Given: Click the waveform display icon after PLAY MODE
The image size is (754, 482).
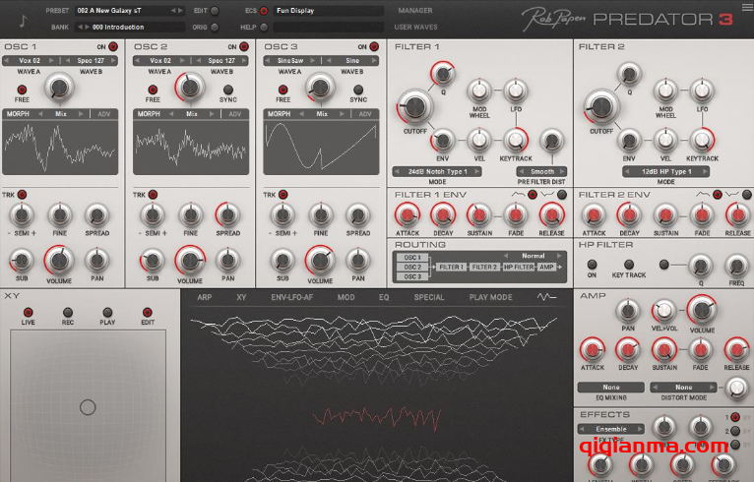Looking at the screenshot, I should (546, 296).
